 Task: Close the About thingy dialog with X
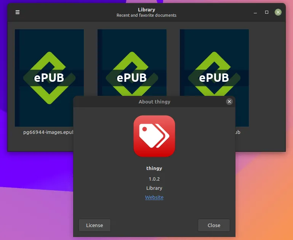229,102
